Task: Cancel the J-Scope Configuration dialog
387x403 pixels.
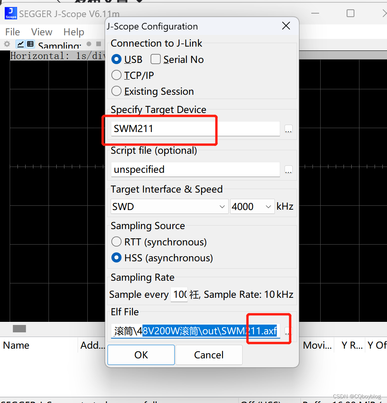Action: click(x=208, y=354)
